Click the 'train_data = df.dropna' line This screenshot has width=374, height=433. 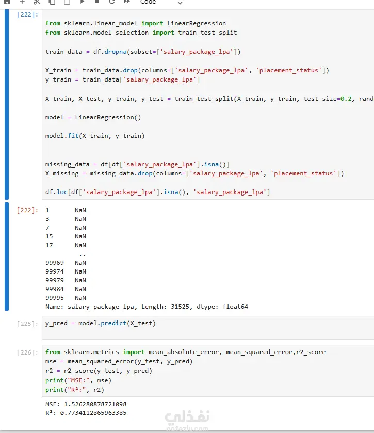coord(143,52)
